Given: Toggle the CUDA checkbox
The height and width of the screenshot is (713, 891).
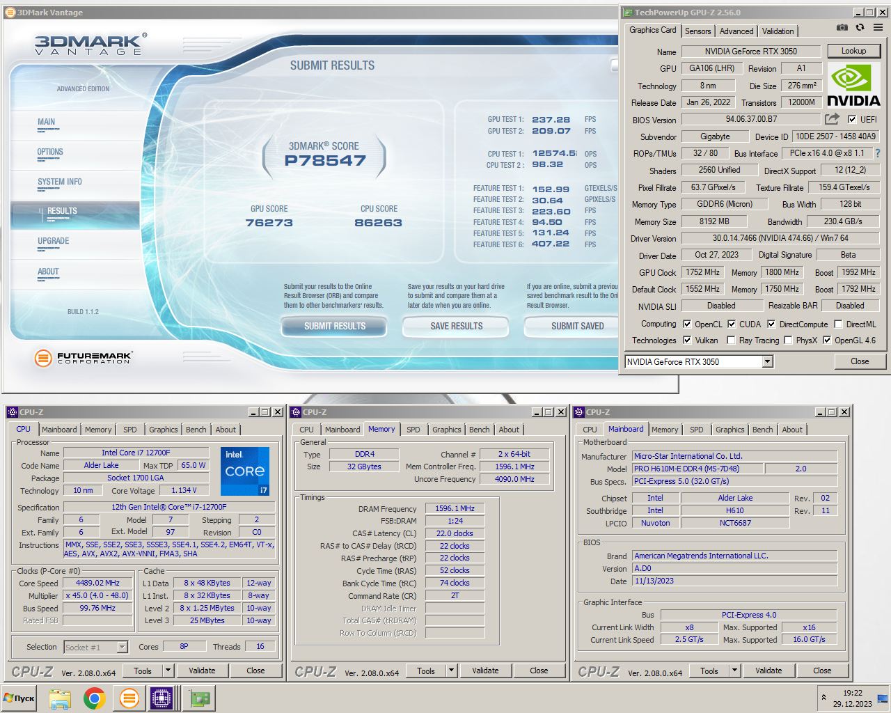Looking at the screenshot, I should 732,324.
